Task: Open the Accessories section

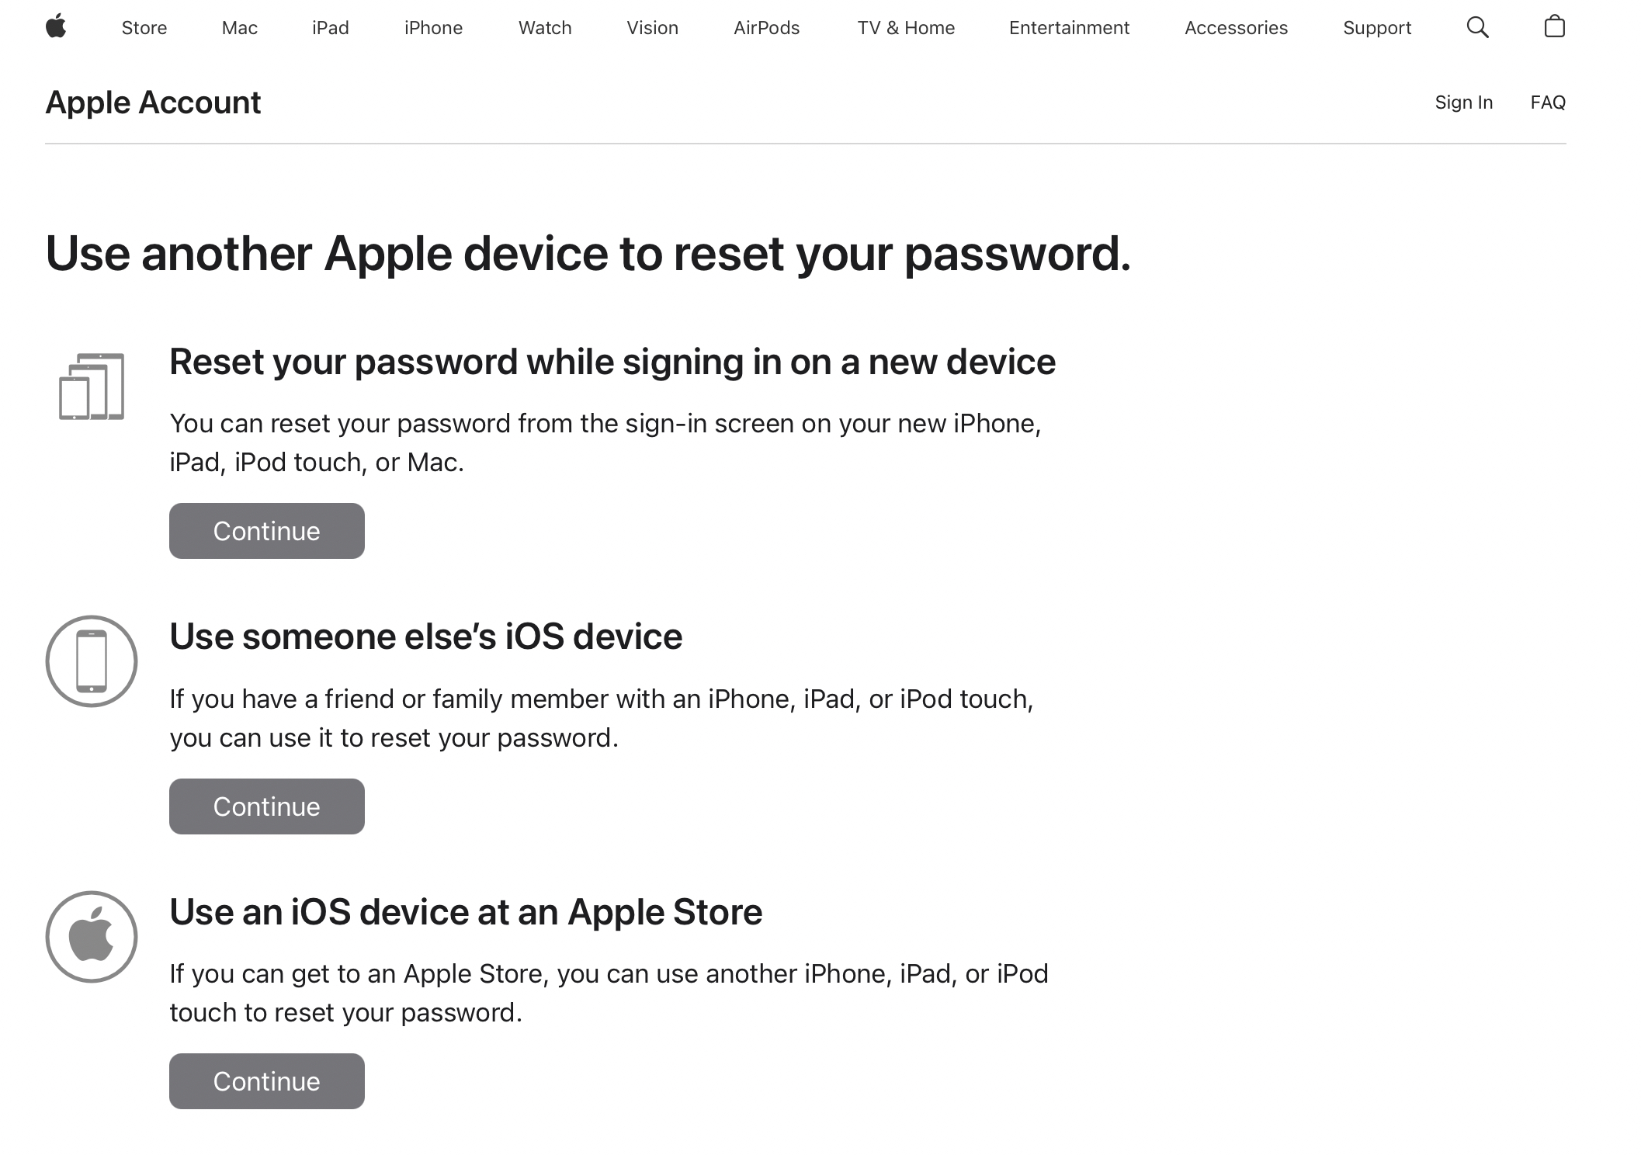Action: pos(1235,27)
